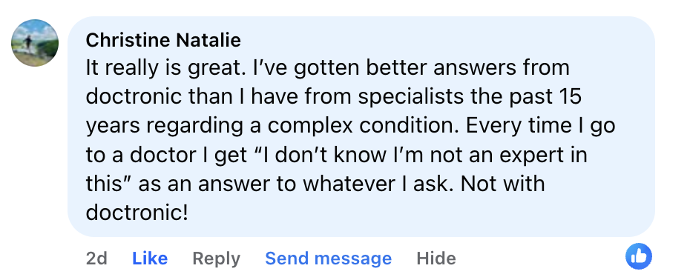
Task: Open the 2d timestamp link
Action: coord(96,258)
